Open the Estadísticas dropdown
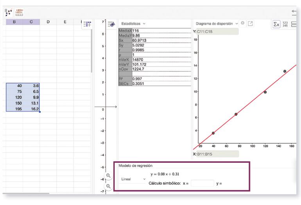The width and height of the screenshot is (301, 205). (133, 23)
